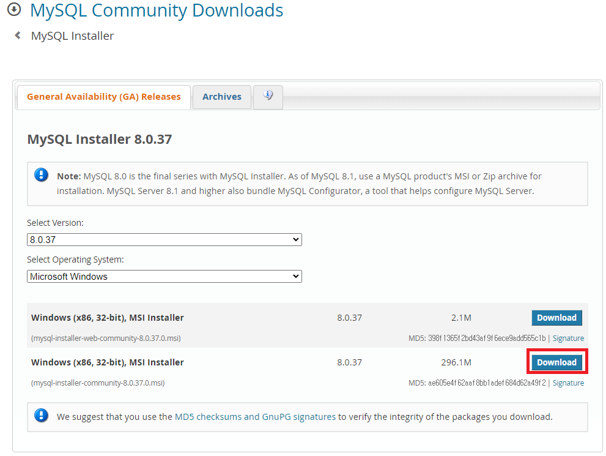Image resolution: width=606 pixels, height=456 pixels.
Task: Click the 296.1M file size value
Action: click(456, 362)
